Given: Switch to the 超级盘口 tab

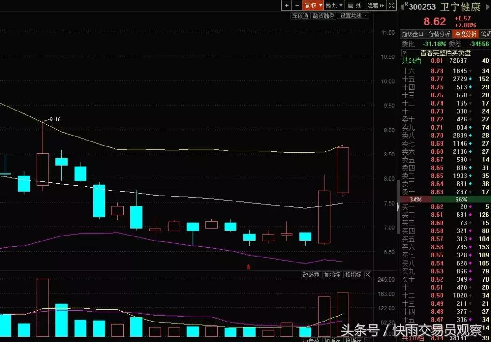Looking at the screenshot, I should tap(412, 34).
